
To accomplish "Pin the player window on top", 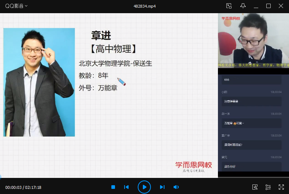I will tap(243, 6).
